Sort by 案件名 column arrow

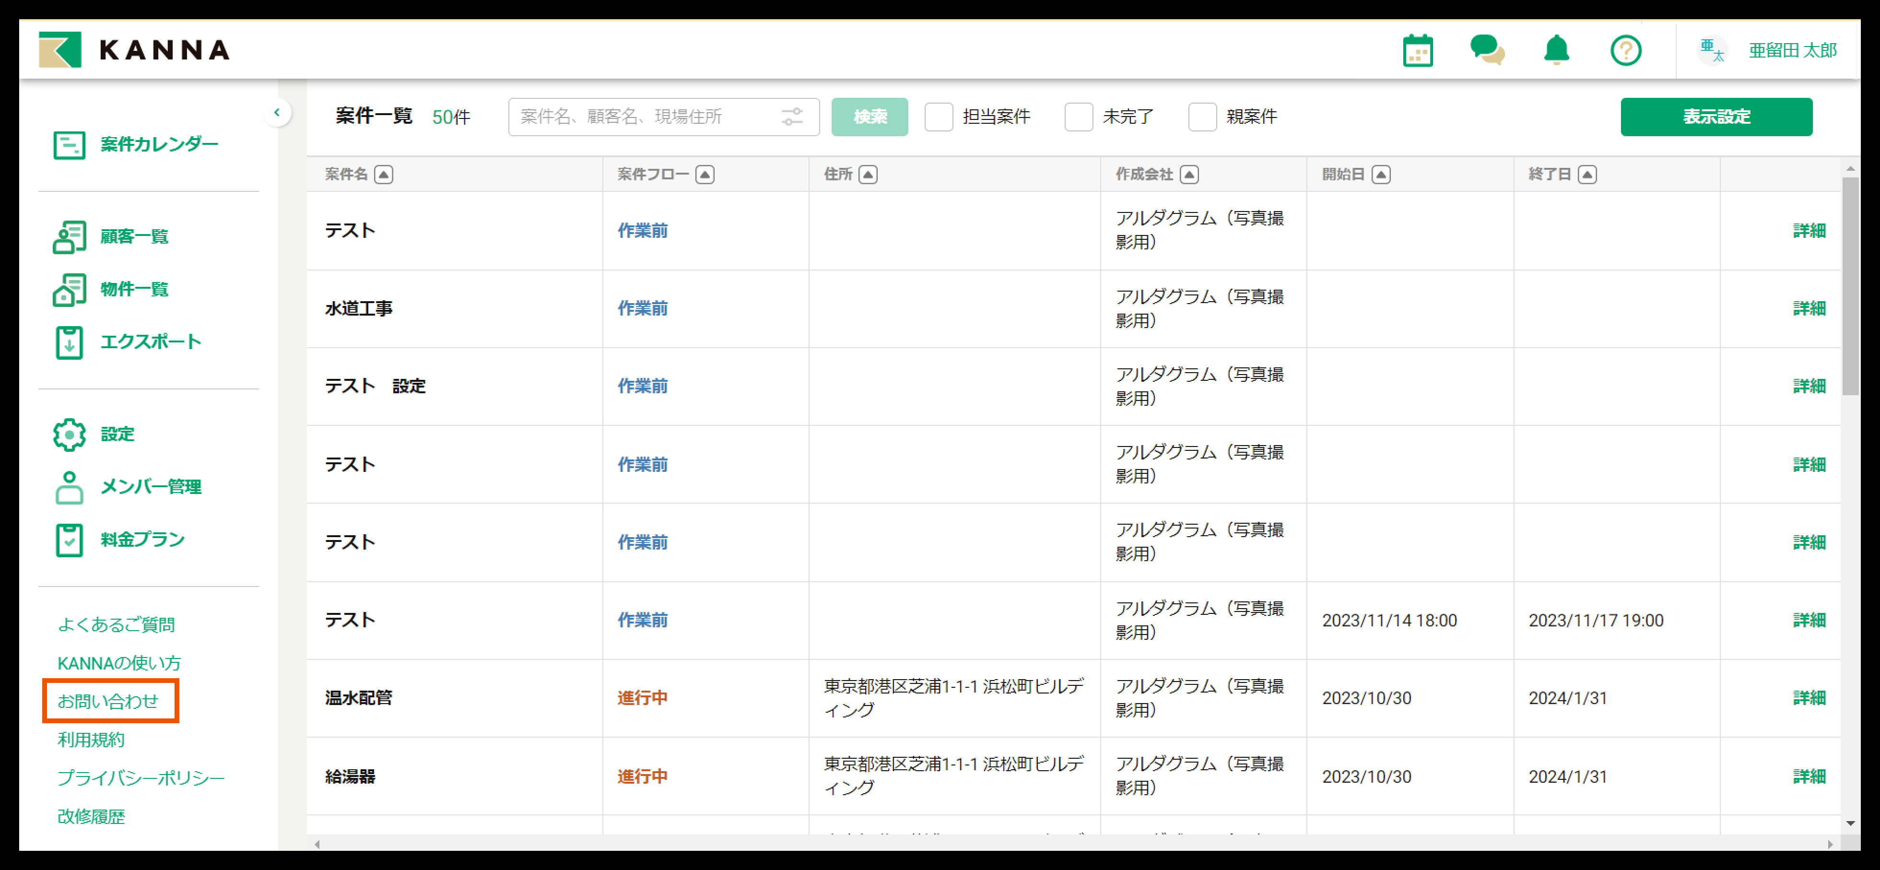pos(383,175)
